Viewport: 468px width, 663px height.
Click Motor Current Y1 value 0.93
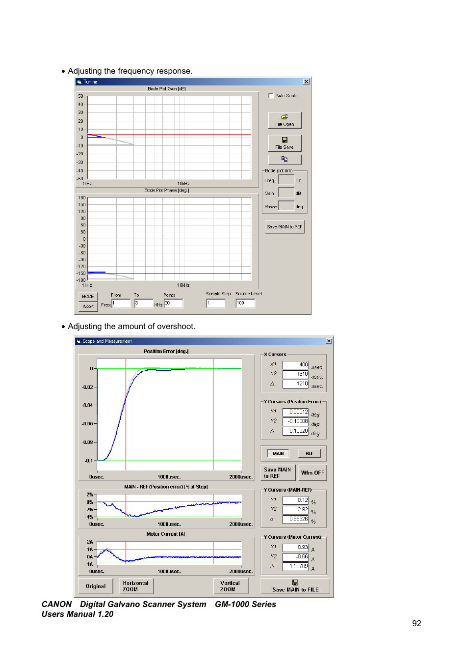point(295,547)
